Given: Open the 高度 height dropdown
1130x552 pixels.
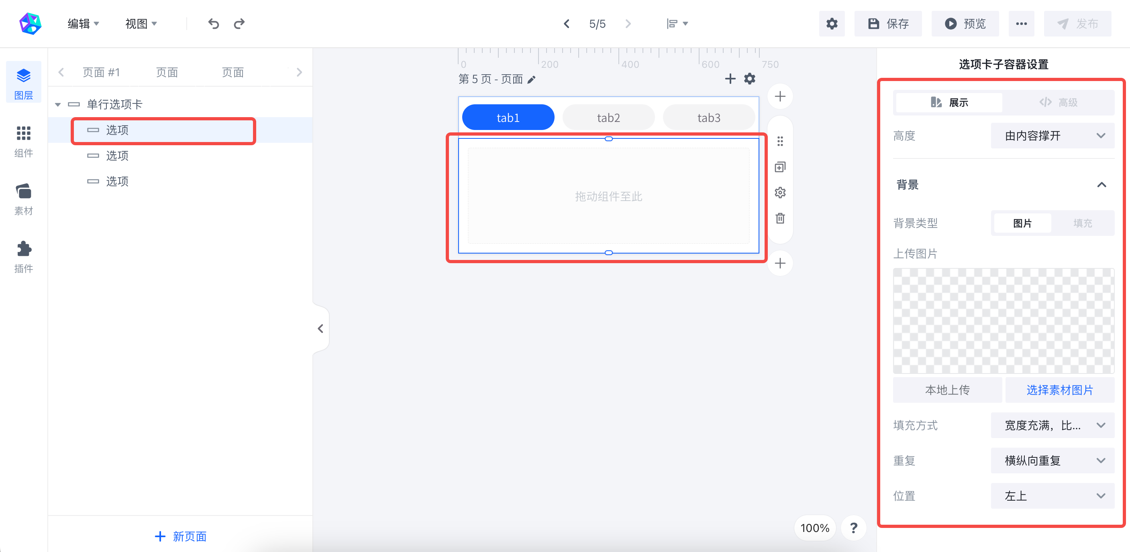Looking at the screenshot, I should pyautogui.click(x=1052, y=136).
